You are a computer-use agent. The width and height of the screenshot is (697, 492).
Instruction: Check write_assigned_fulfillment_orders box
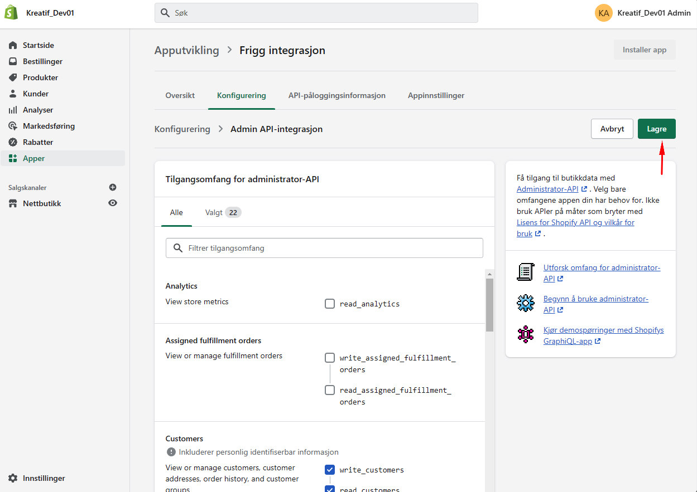click(330, 358)
